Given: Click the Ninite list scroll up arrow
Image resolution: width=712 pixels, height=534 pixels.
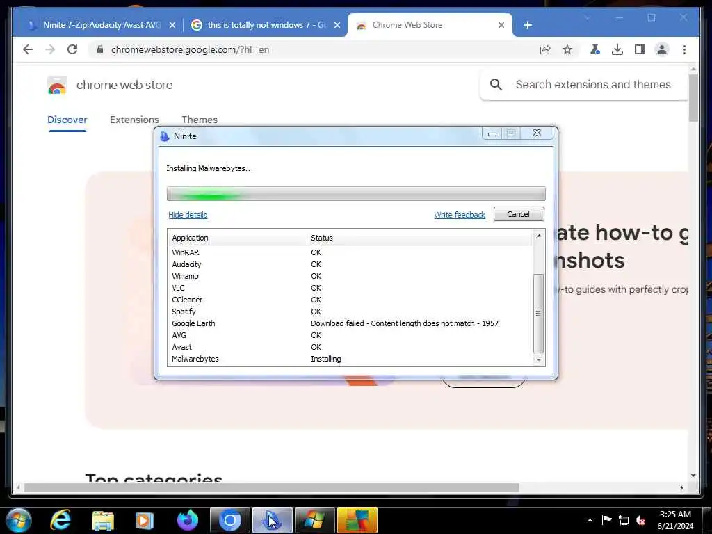Looking at the screenshot, I should click(539, 236).
